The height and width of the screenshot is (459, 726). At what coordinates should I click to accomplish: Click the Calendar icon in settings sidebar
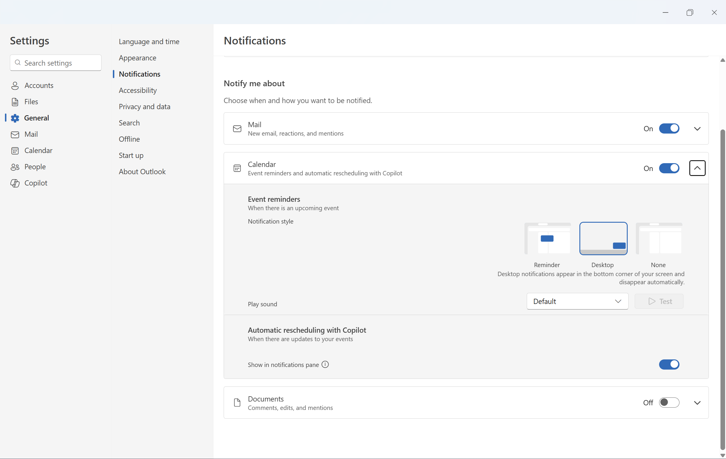[15, 151]
